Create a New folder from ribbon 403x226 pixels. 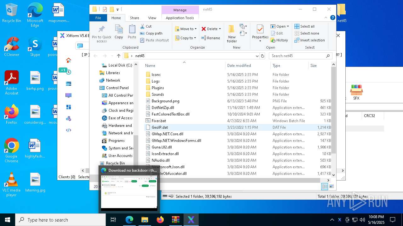coord(232,34)
